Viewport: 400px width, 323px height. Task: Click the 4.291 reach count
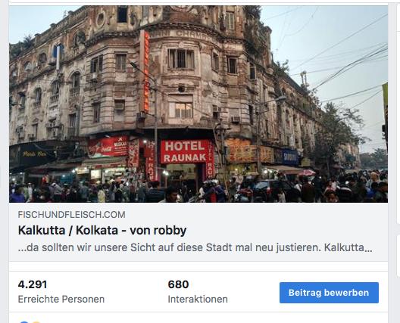pos(33,284)
